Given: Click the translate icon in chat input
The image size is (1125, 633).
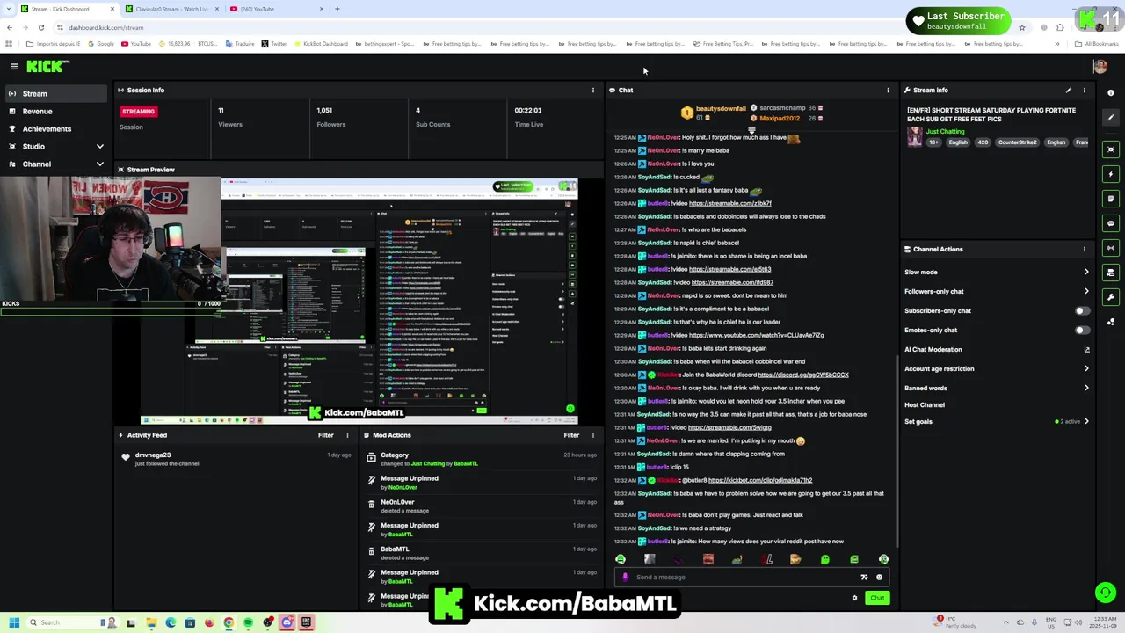Looking at the screenshot, I should click(864, 578).
